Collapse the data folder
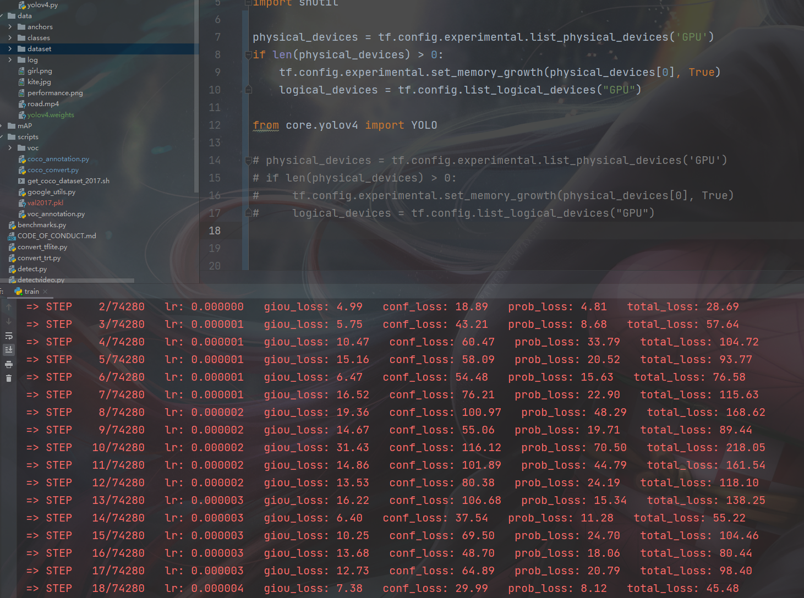Image resolution: width=804 pixels, height=598 pixels. (x=2, y=15)
